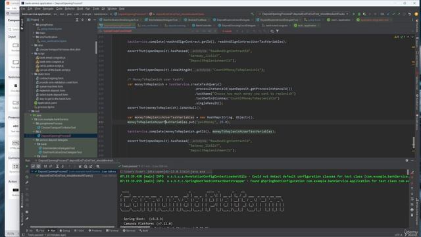
Task: Go to next highlighted error arrow
Action: click(412, 37)
